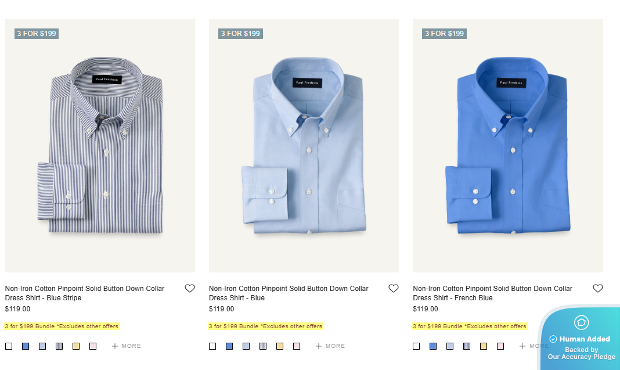Image resolution: width=620 pixels, height=370 pixels.
Task: Open the Blue Stripe dress shirt product title
Action: (x=85, y=293)
